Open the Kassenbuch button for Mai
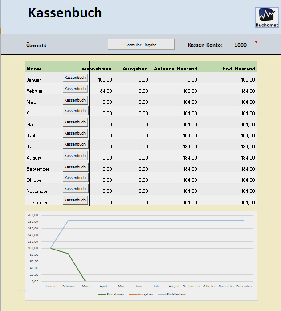Screen dimensions: 281x311 pos(75,122)
